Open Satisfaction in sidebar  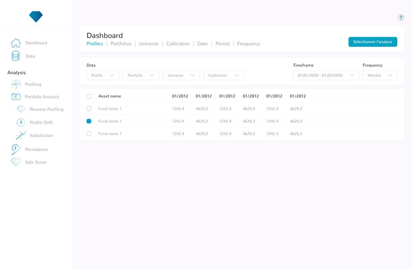click(41, 135)
